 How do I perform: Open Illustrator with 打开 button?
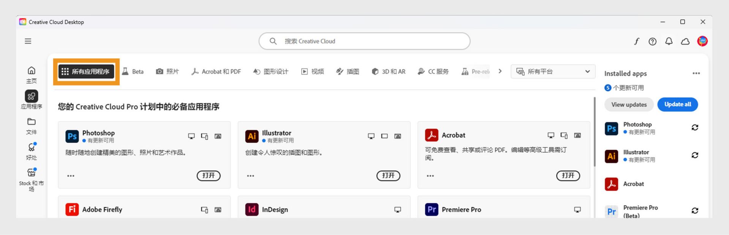[388, 176]
